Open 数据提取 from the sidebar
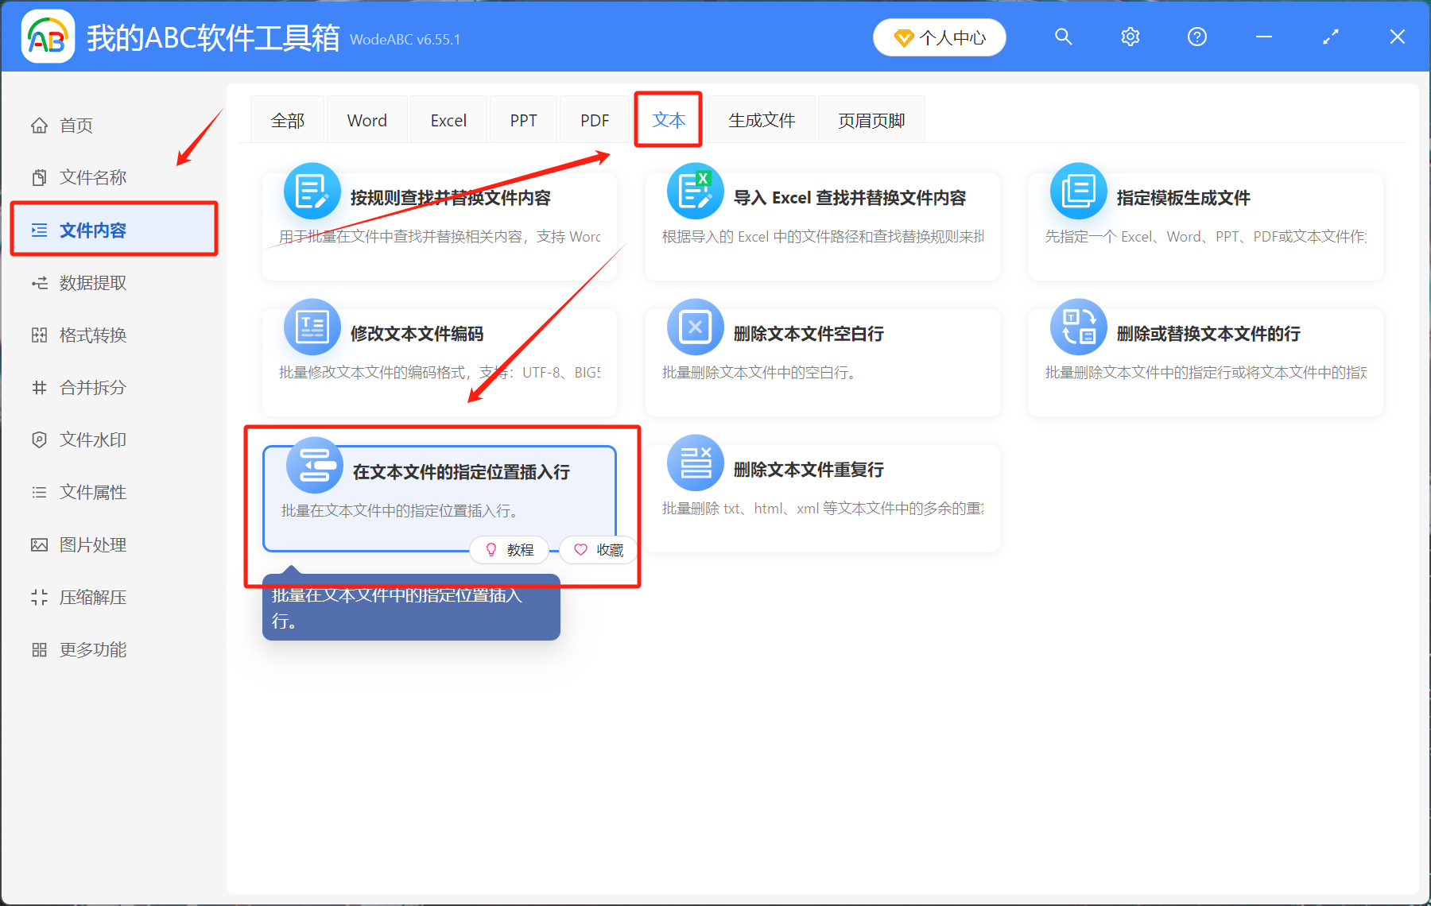The image size is (1431, 906). coord(92,282)
